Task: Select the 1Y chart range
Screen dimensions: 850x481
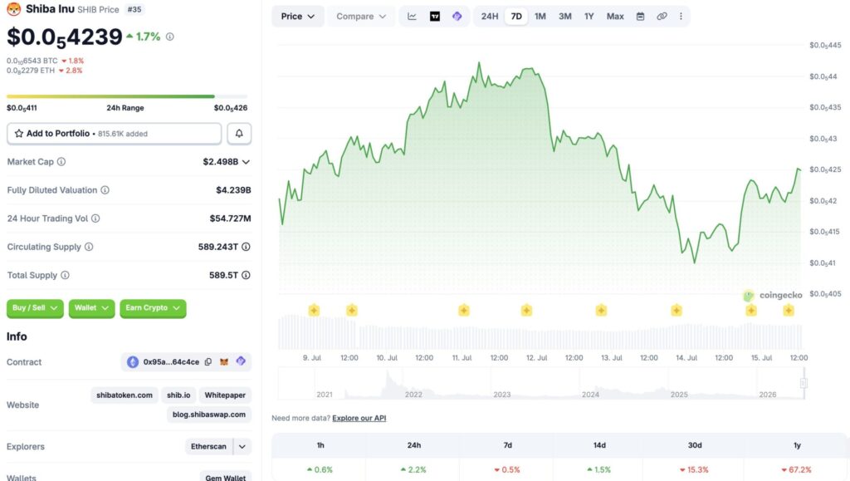Action: point(589,17)
